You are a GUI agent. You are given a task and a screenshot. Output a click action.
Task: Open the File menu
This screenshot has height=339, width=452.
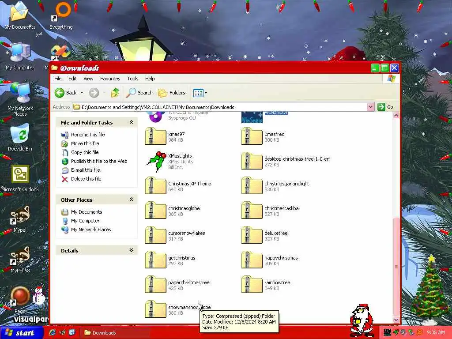click(x=58, y=79)
